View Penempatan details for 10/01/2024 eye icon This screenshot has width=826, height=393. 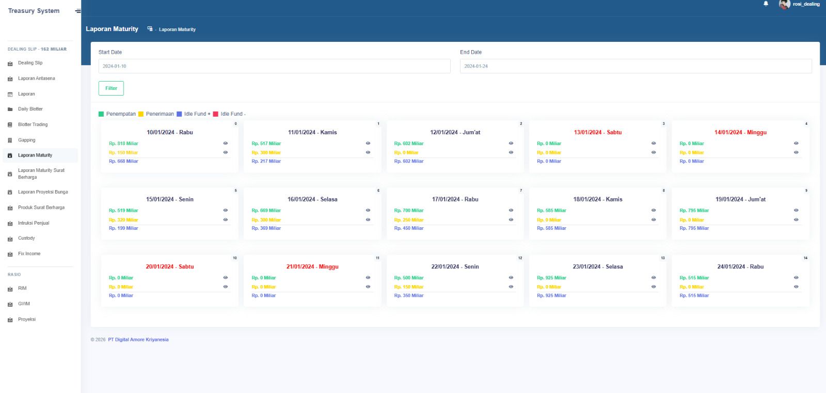[x=225, y=143]
